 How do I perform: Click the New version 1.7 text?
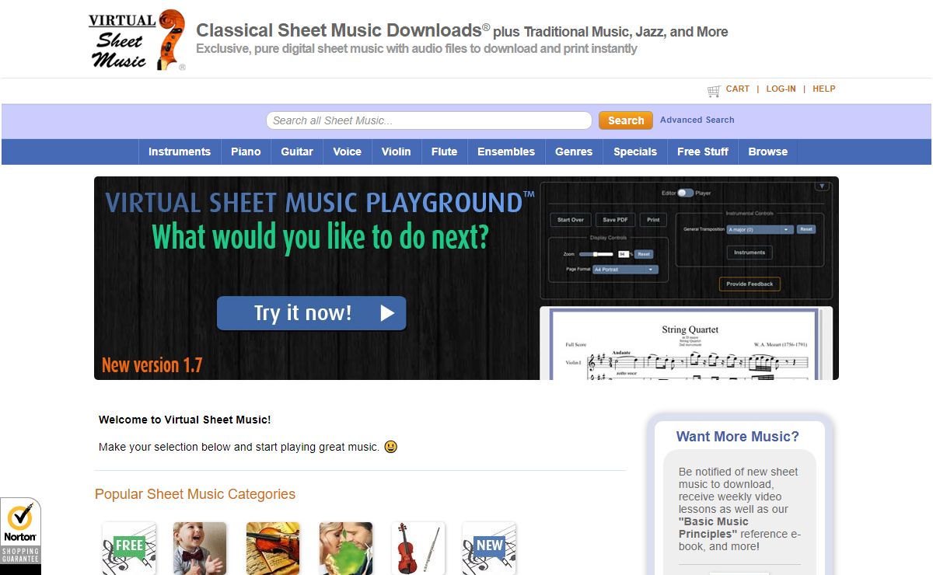(152, 365)
